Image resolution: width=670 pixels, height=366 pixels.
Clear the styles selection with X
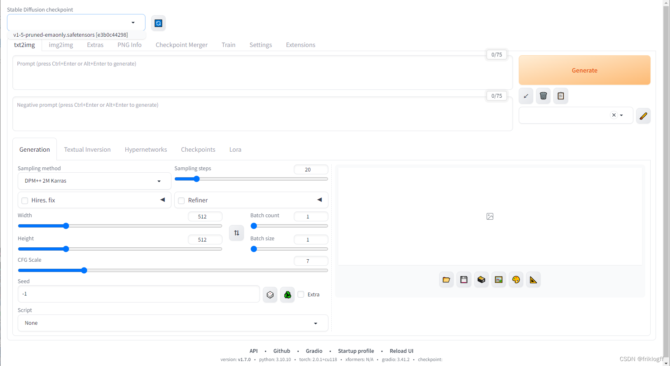pos(614,115)
